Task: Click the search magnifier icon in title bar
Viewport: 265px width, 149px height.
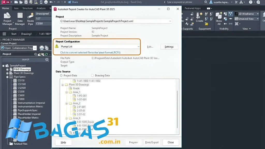Action: [x=206, y=2]
